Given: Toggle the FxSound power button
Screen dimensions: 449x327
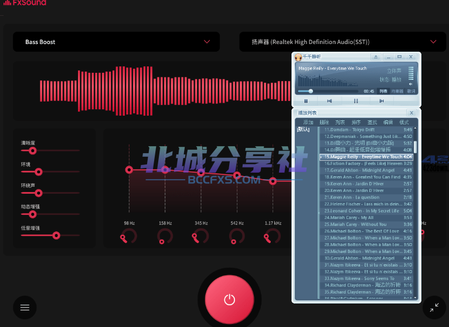Looking at the screenshot, I should coord(229,299).
